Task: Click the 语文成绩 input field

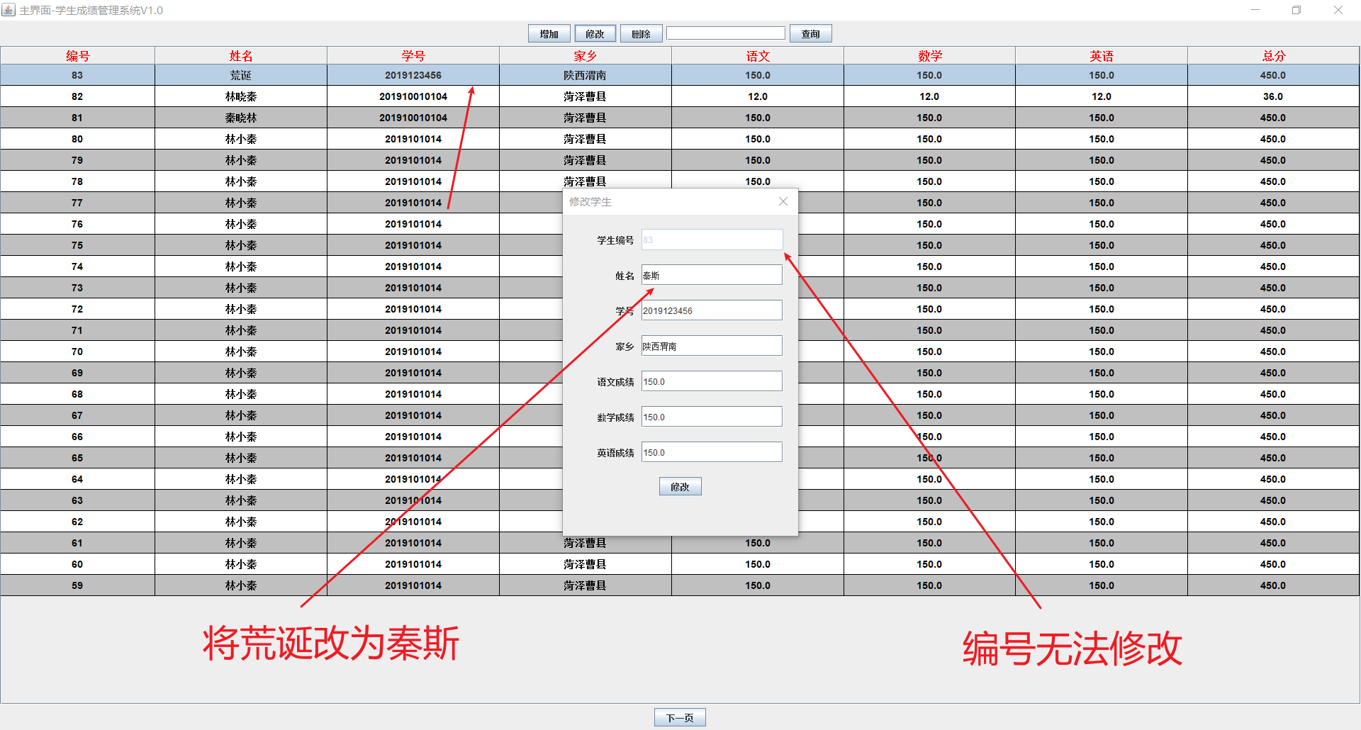Action: 712,381
